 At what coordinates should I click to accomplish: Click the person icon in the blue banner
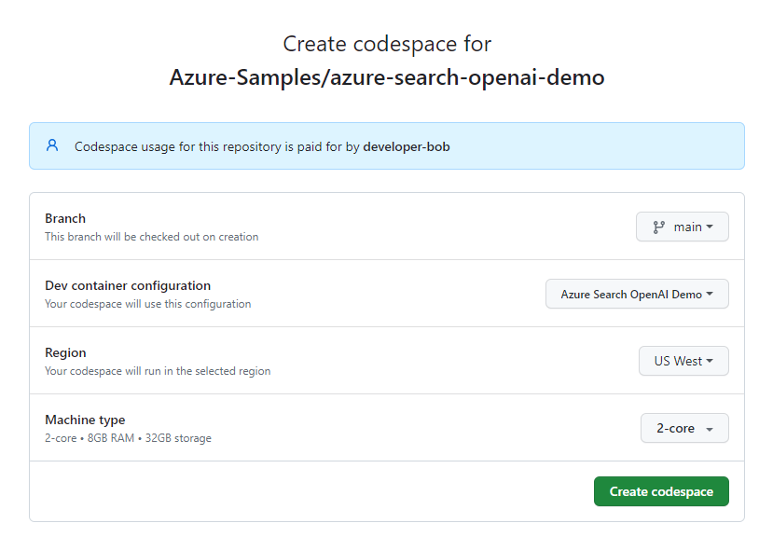[51, 145]
